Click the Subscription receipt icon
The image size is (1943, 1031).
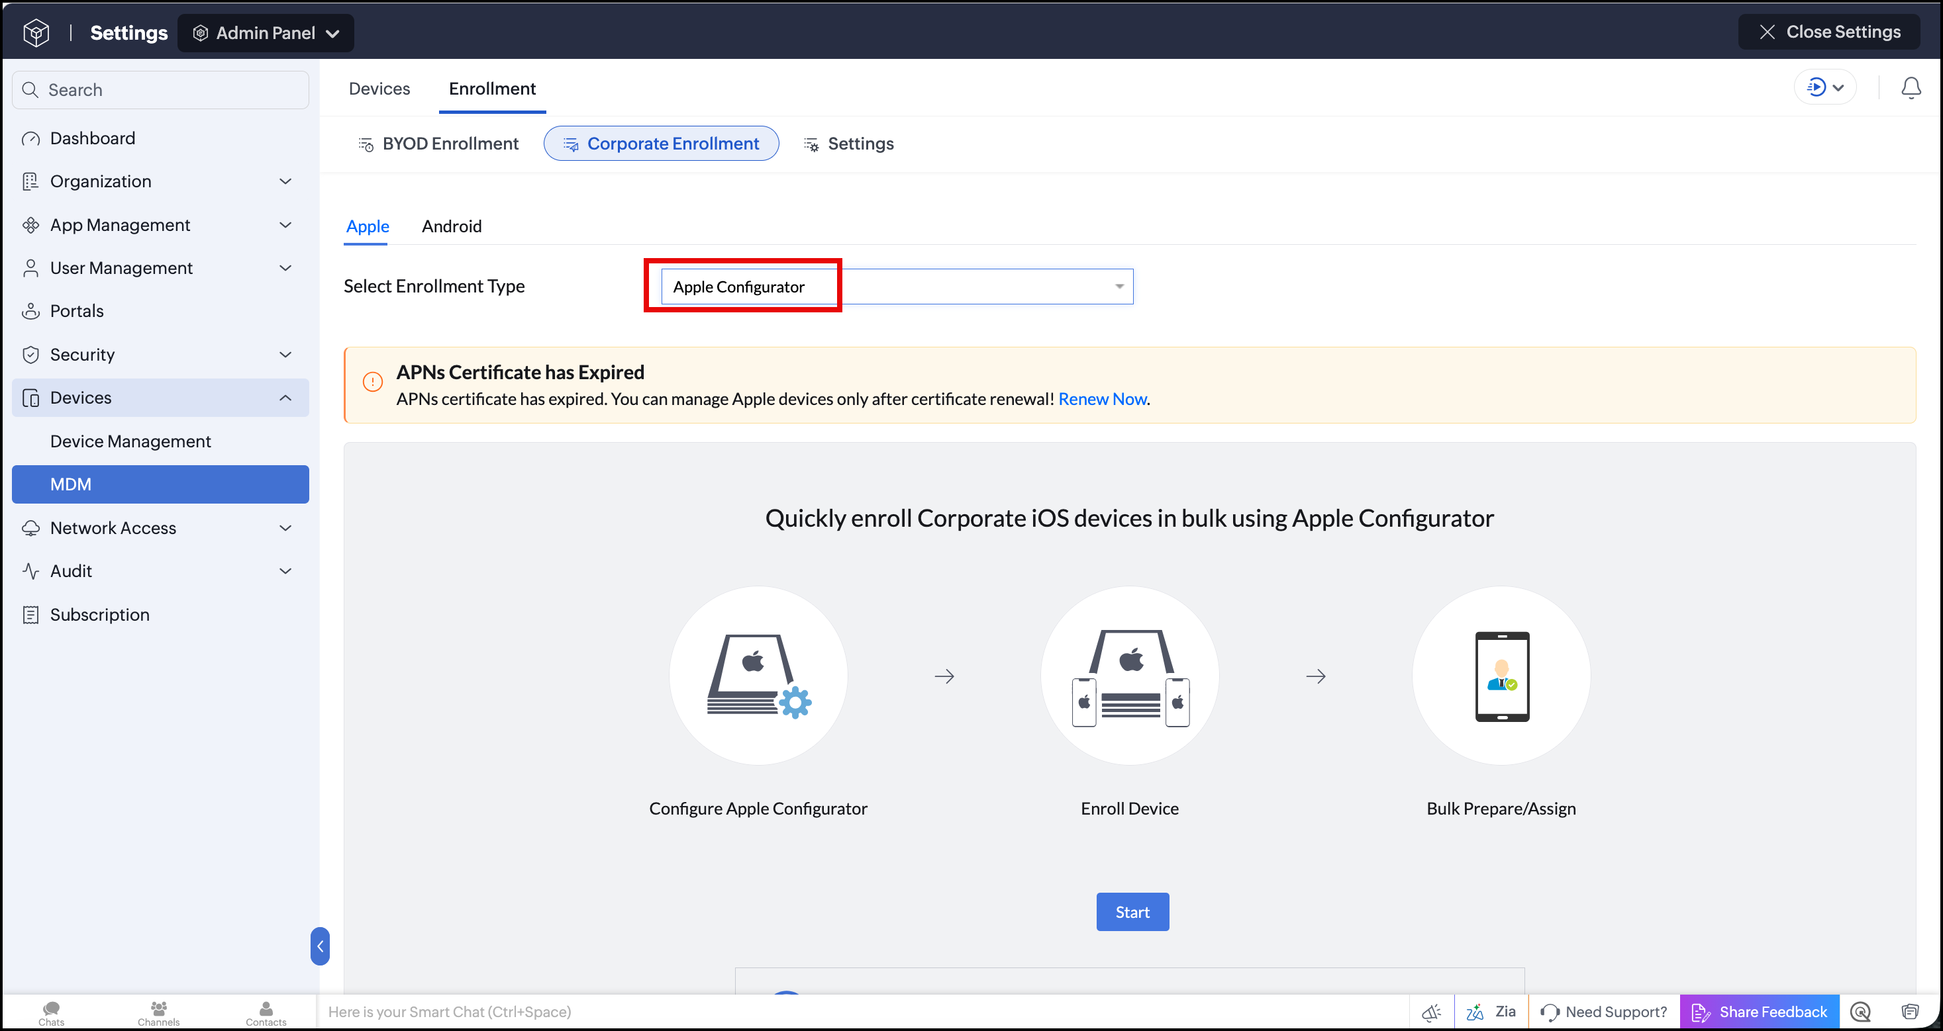31,615
